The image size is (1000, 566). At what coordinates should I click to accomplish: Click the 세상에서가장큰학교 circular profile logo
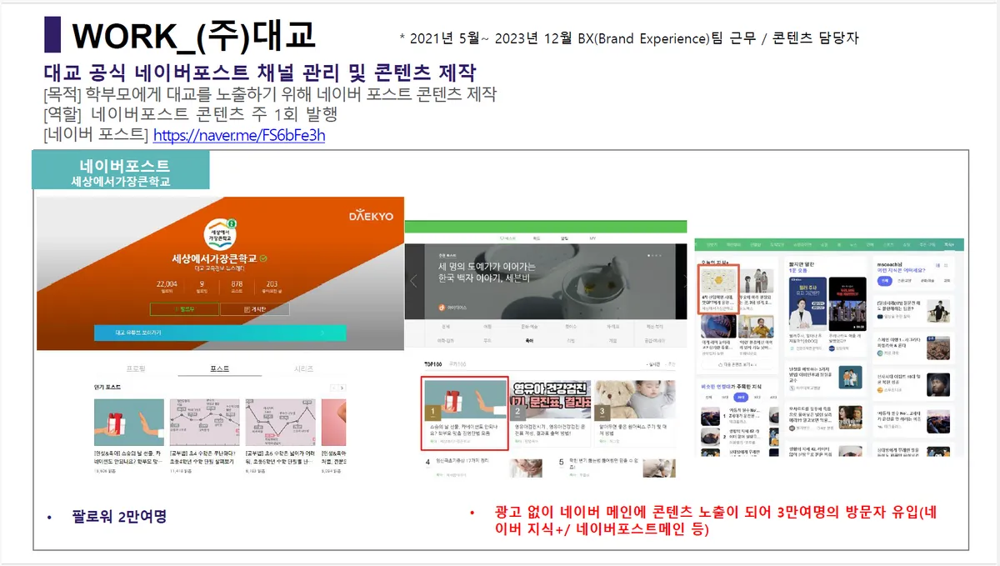pos(220,233)
